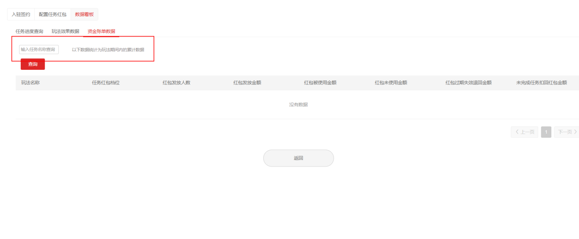Switch to 玩法效果数据 sub-tab

coord(65,31)
